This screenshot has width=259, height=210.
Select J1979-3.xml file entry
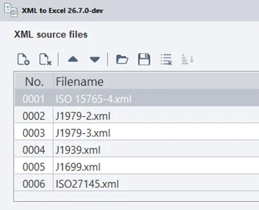tap(83, 133)
